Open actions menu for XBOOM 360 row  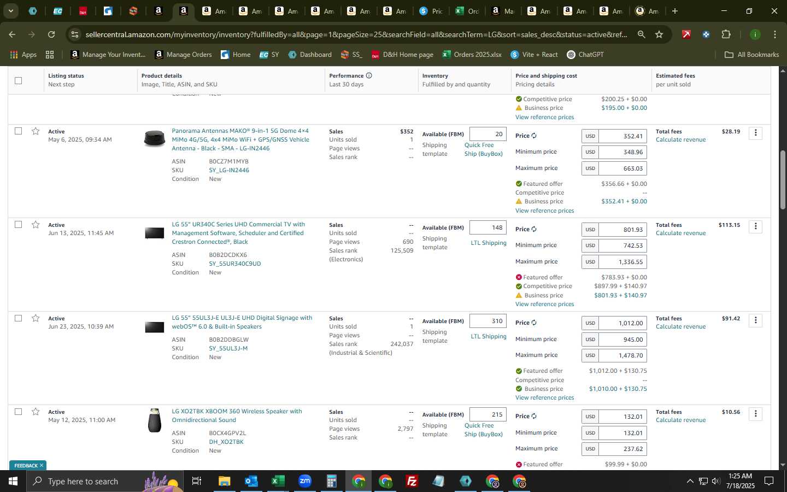tap(755, 413)
